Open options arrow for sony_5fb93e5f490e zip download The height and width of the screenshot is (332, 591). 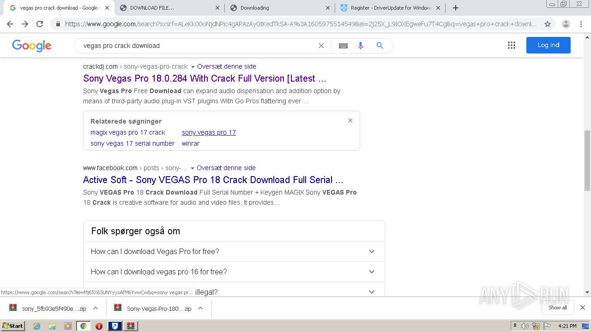tap(96, 308)
